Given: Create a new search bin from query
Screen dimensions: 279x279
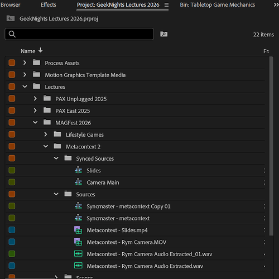Looking at the screenshot, I should tap(163, 34).
